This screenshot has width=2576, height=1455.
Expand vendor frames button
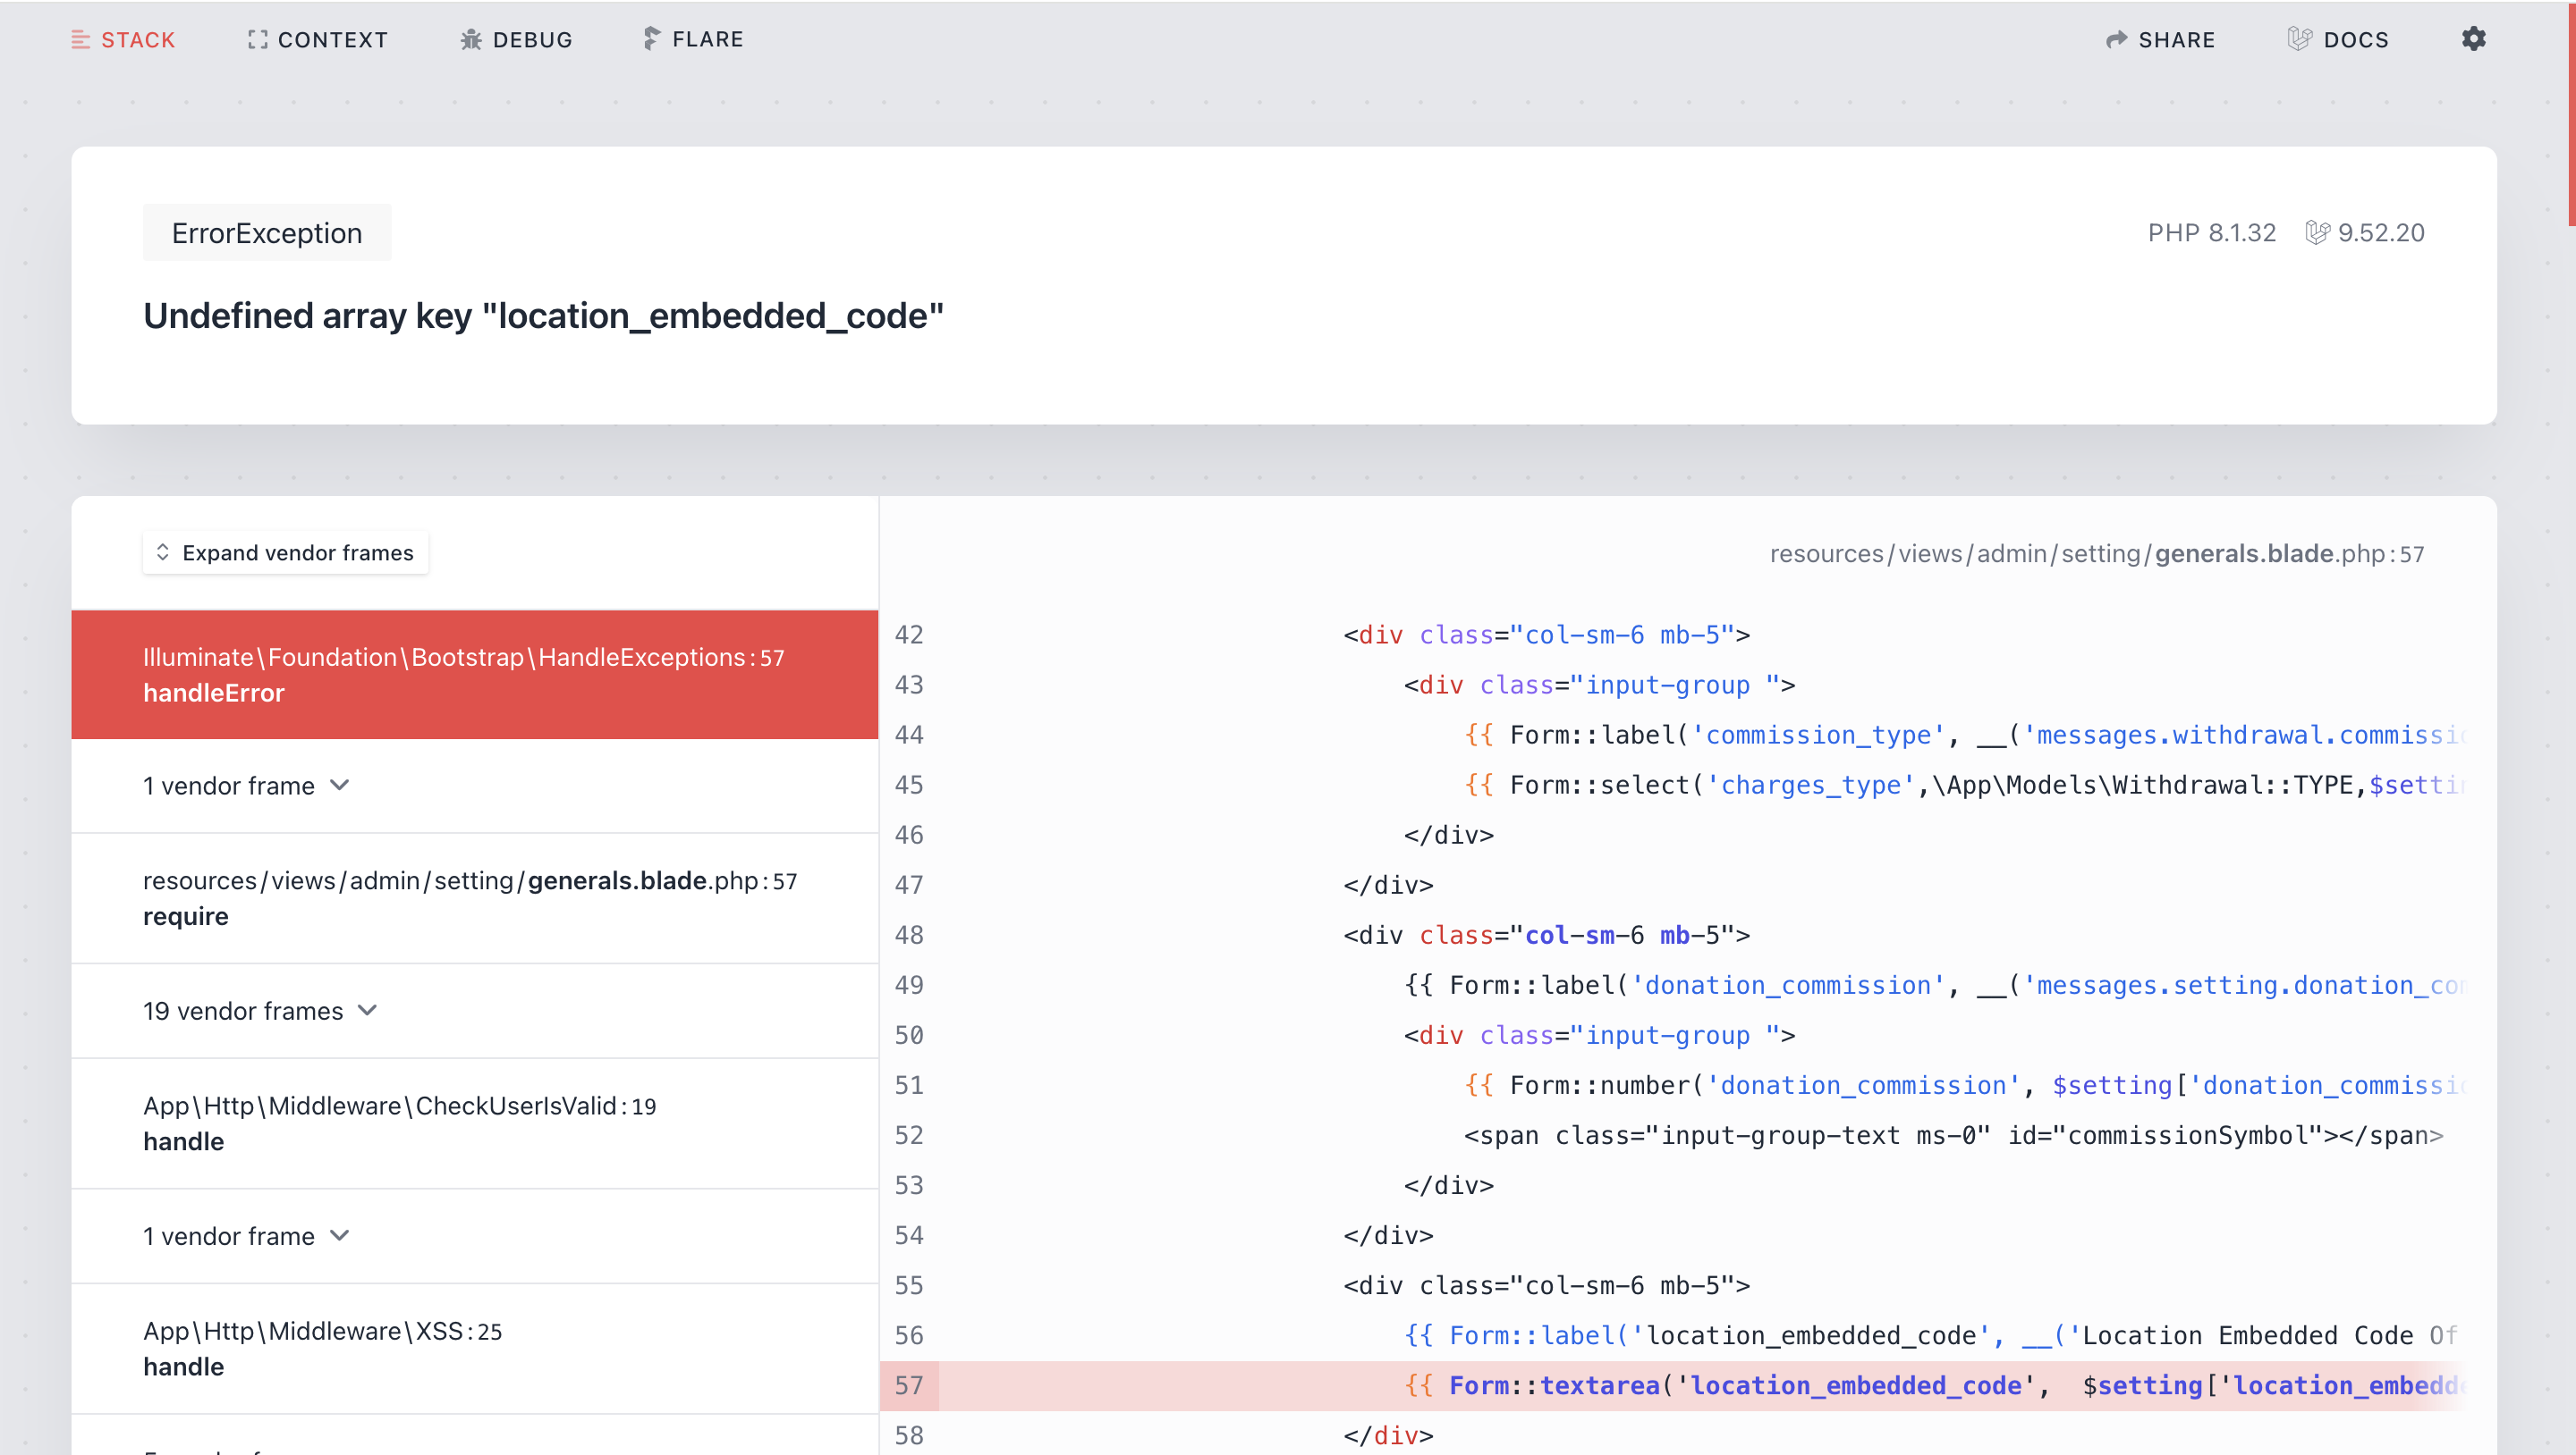(285, 552)
